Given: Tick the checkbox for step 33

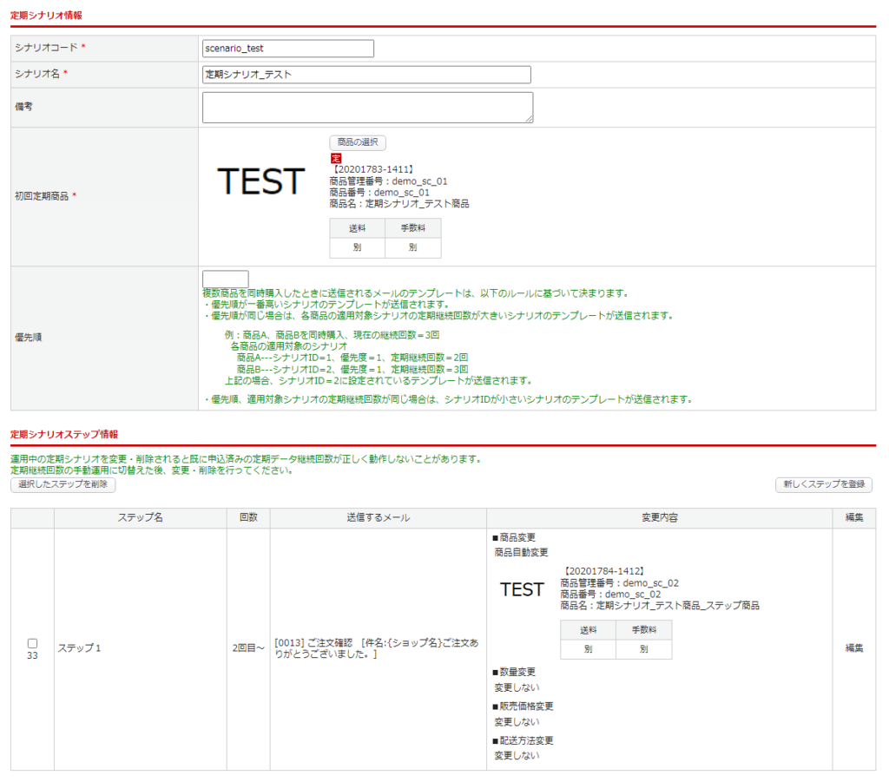Looking at the screenshot, I should coord(32,643).
